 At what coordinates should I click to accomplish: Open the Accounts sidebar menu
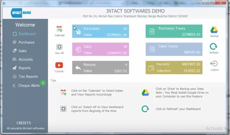26,59
